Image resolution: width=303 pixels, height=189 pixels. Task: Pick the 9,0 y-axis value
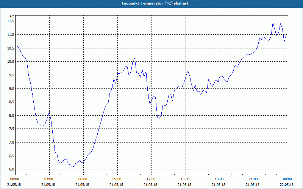[x=11, y=88]
